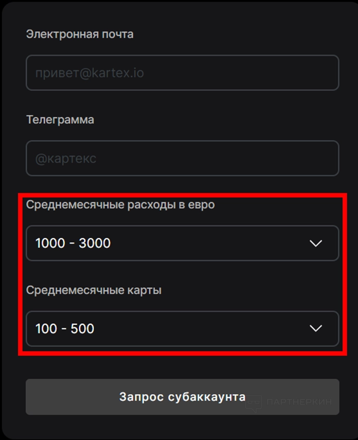This screenshot has height=440, width=358.
Task: Click the Партнеркин chat bubble watermark icon
Action: 254,402
